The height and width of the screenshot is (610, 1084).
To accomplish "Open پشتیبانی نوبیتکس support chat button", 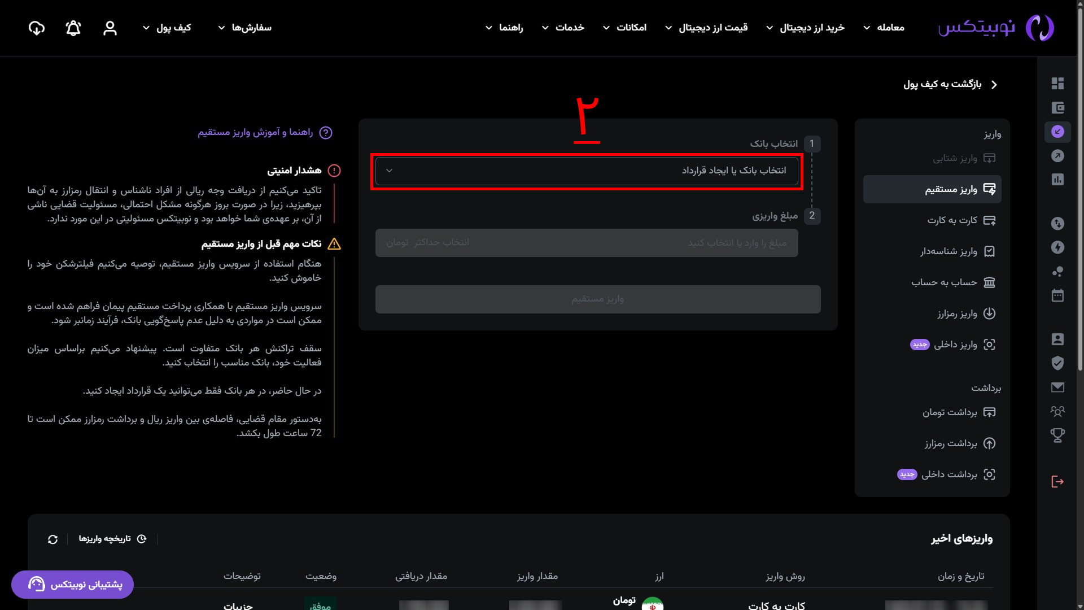I will click(73, 584).
